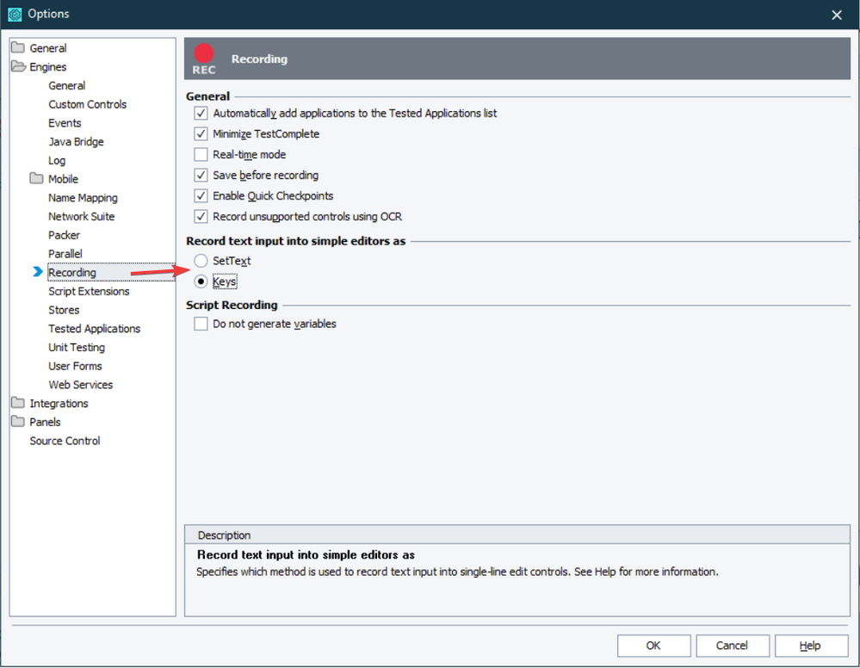860x668 pixels.
Task: Click the red REC recording icon
Action: pos(203,59)
